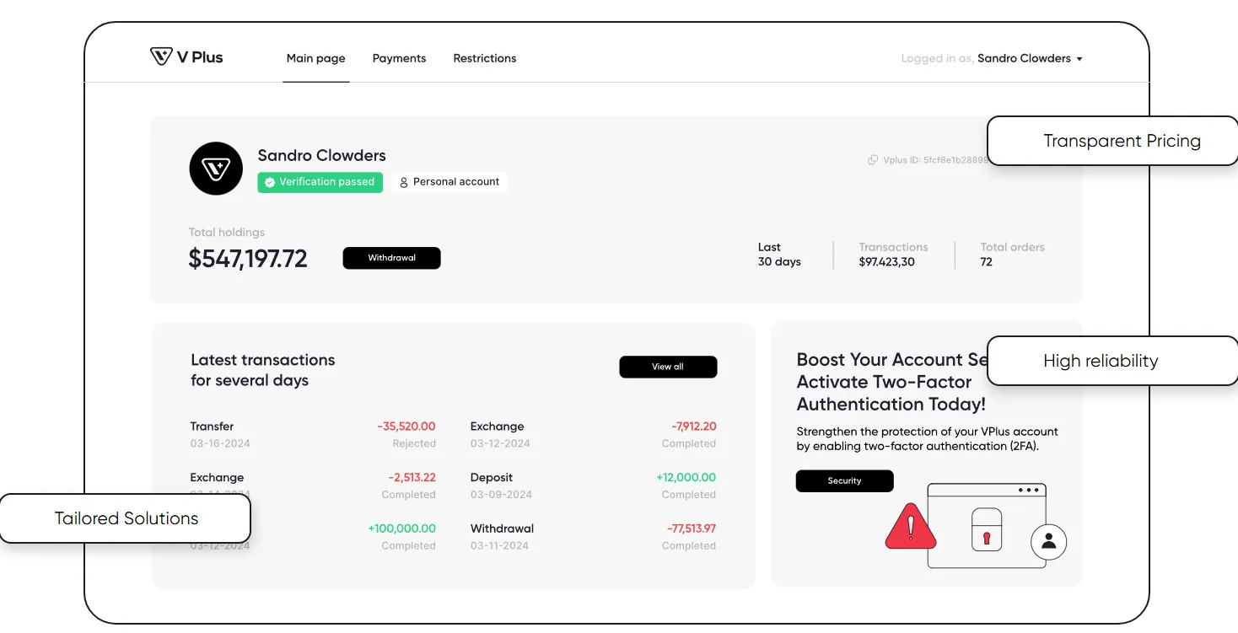Click the V Plus logo icon in header
1238x633 pixels.
161,56
